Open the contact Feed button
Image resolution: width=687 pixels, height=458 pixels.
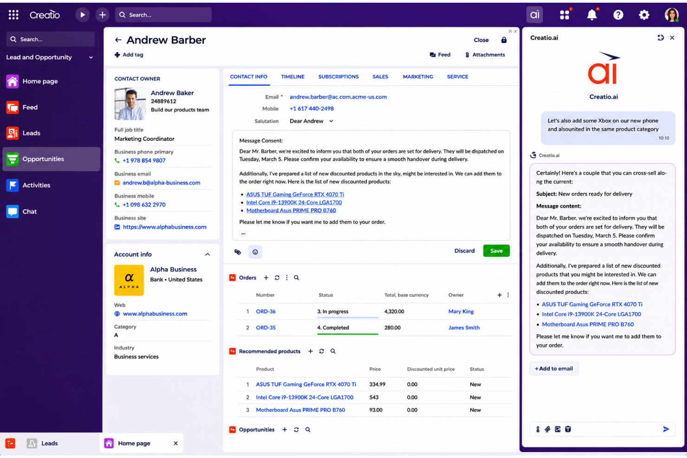point(440,55)
